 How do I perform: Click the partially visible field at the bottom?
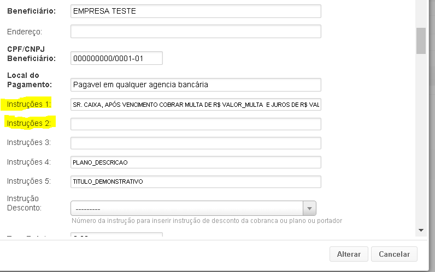pyautogui.click(x=116, y=234)
